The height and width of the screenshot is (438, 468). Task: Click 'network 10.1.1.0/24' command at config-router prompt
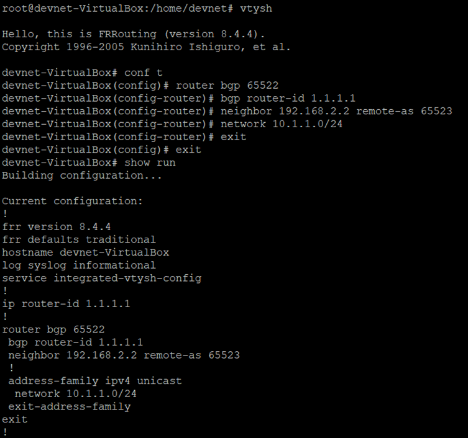(x=282, y=124)
